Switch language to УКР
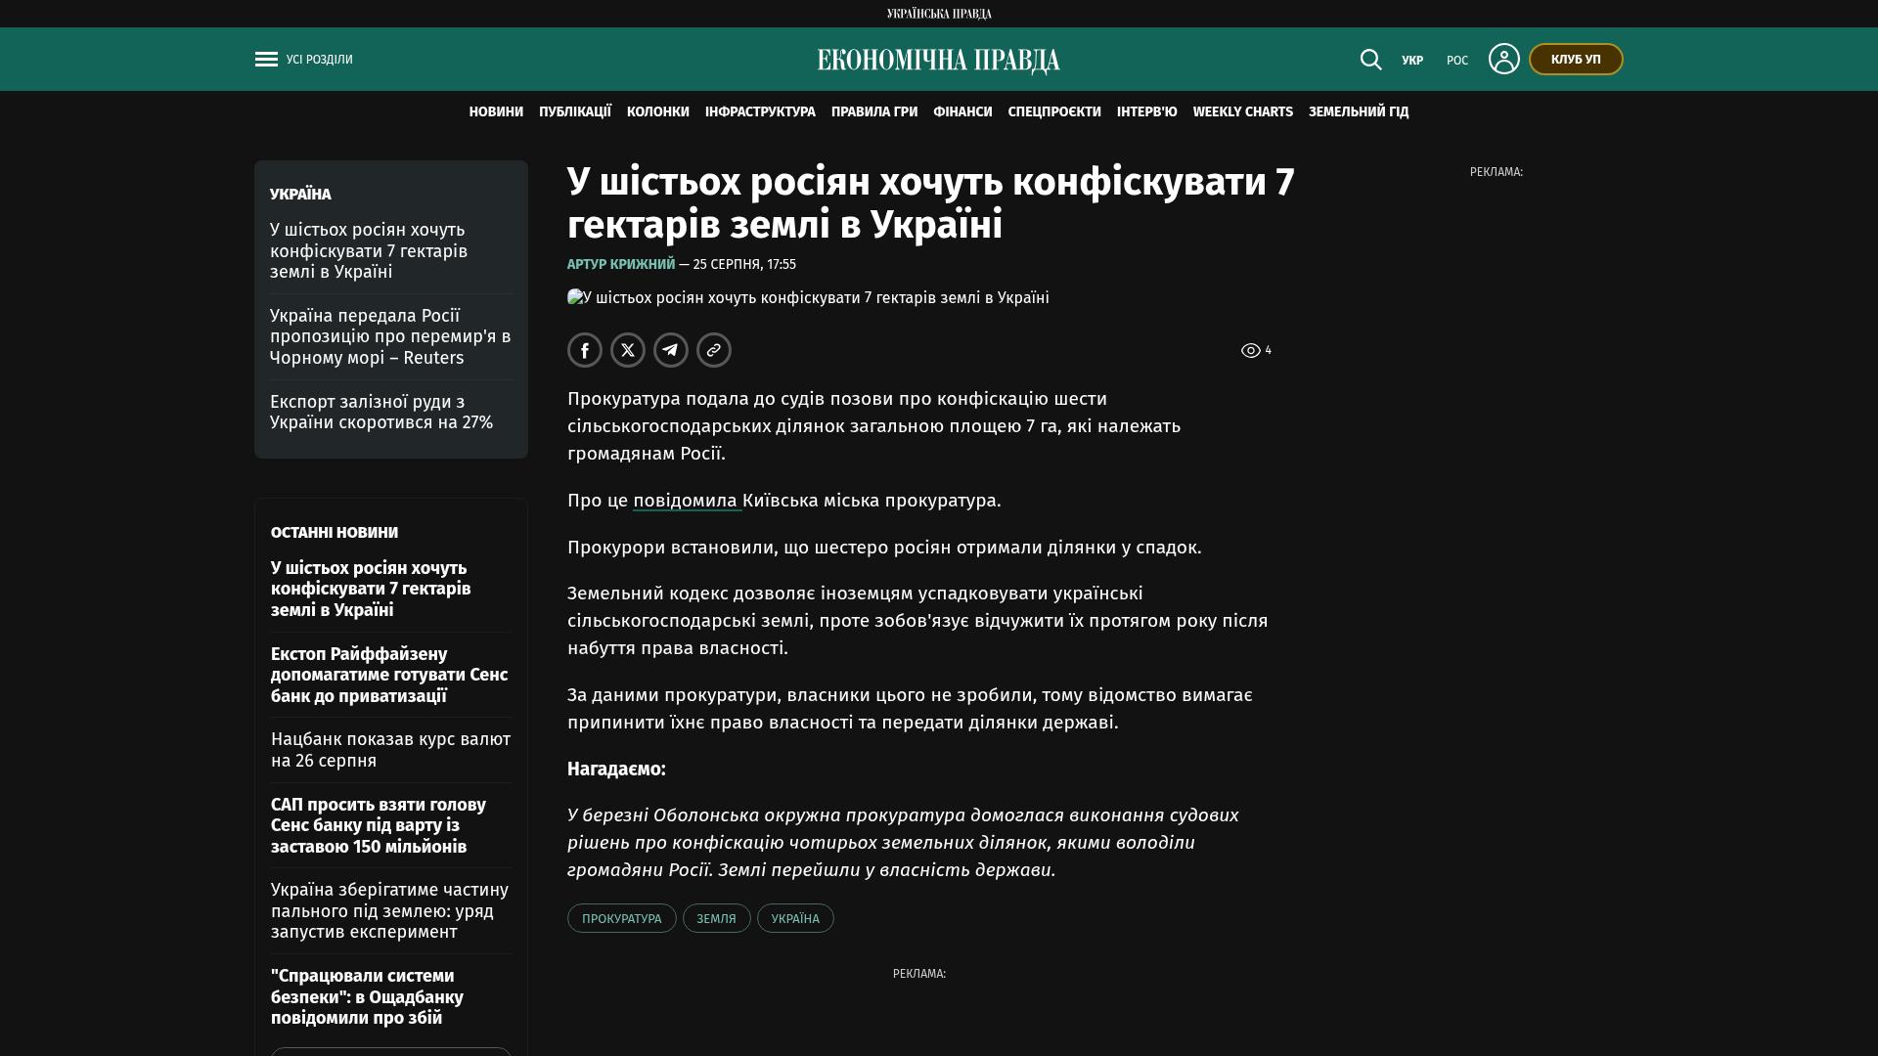The image size is (1878, 1056). 1412,61
